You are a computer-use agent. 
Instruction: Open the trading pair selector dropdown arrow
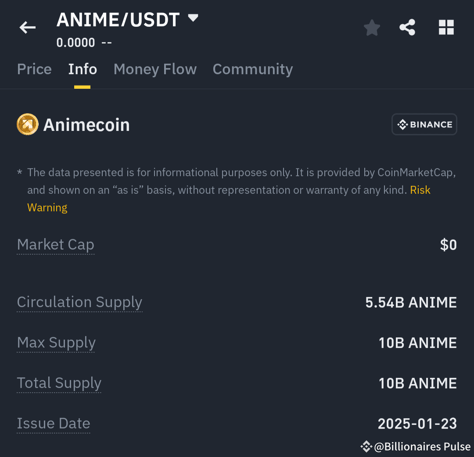point(193,18)
